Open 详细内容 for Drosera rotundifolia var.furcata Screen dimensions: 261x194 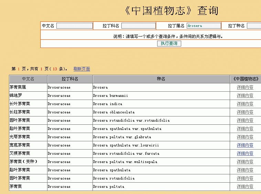[245, 153]
